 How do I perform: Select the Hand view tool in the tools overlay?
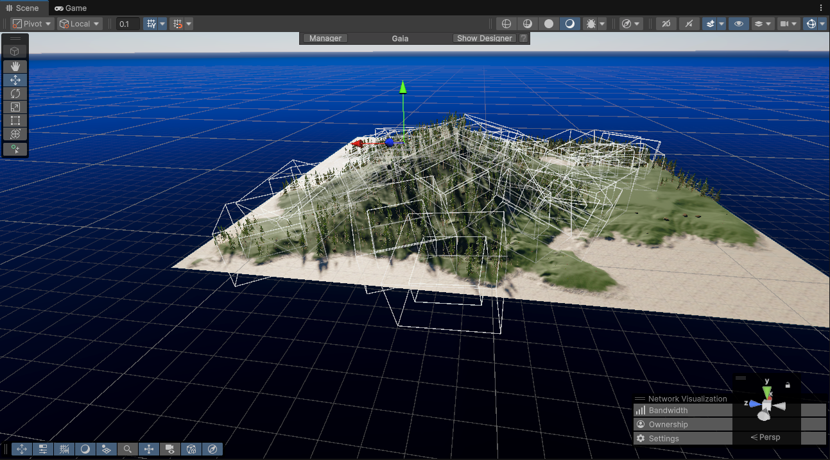tap(15, 66)
